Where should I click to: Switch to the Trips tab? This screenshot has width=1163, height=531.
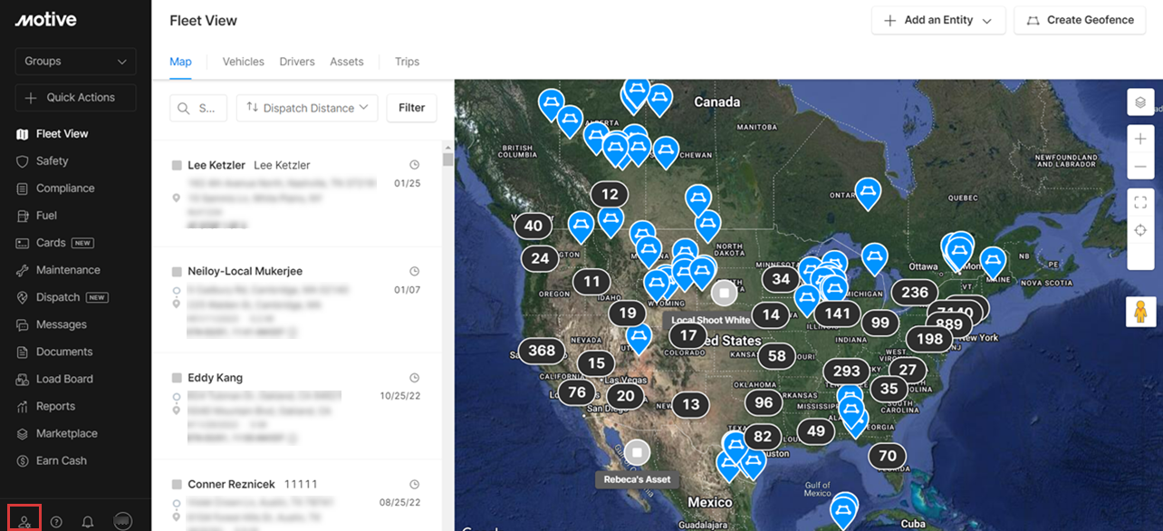coord(408,62)
